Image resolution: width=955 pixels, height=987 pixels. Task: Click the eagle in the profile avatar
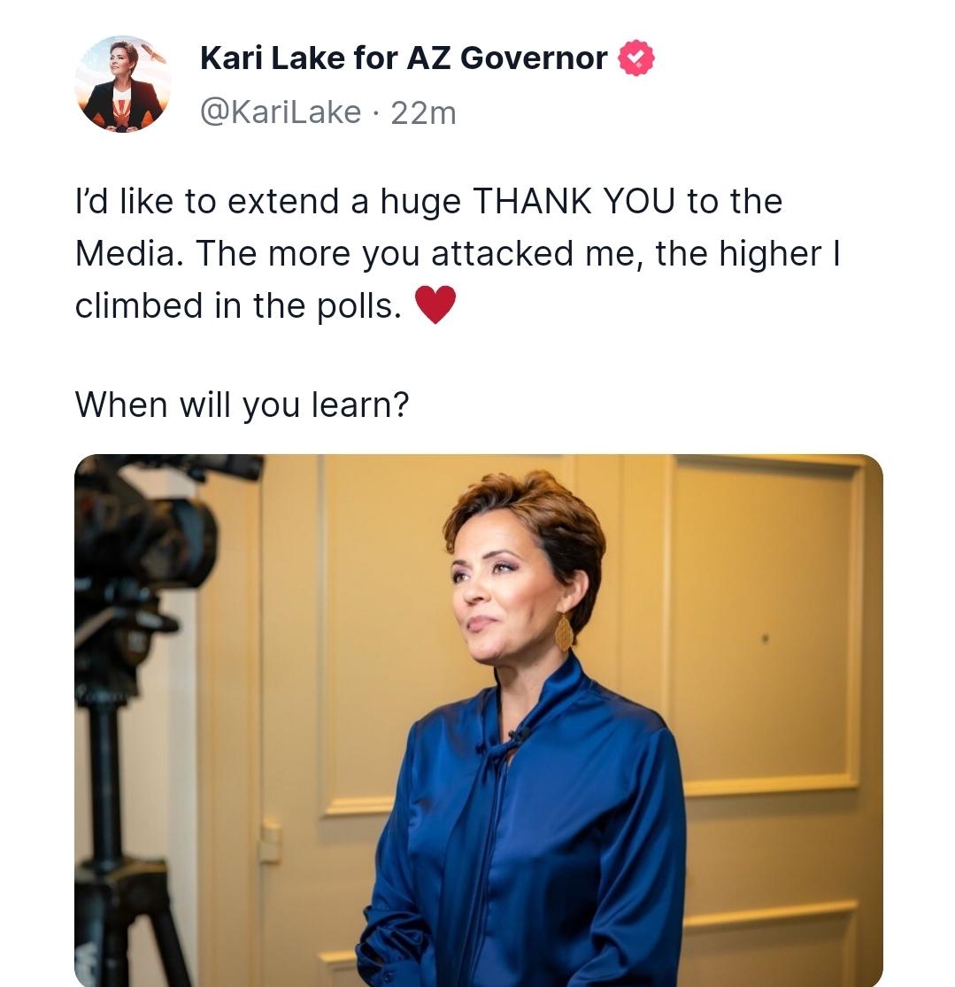(153, 53)
